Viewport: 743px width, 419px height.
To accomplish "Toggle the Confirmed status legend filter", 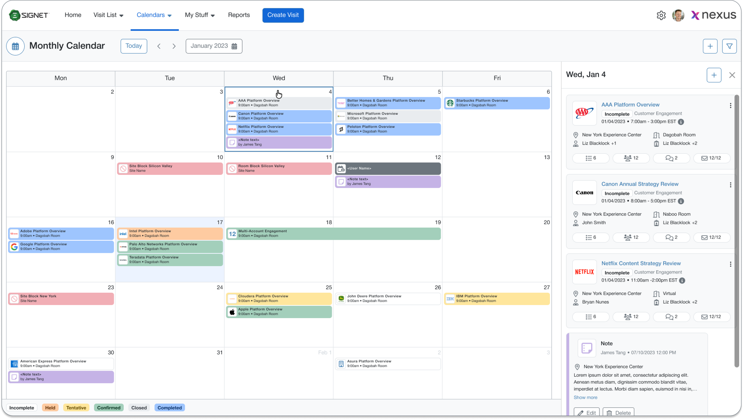I will (x=109, y=408).
